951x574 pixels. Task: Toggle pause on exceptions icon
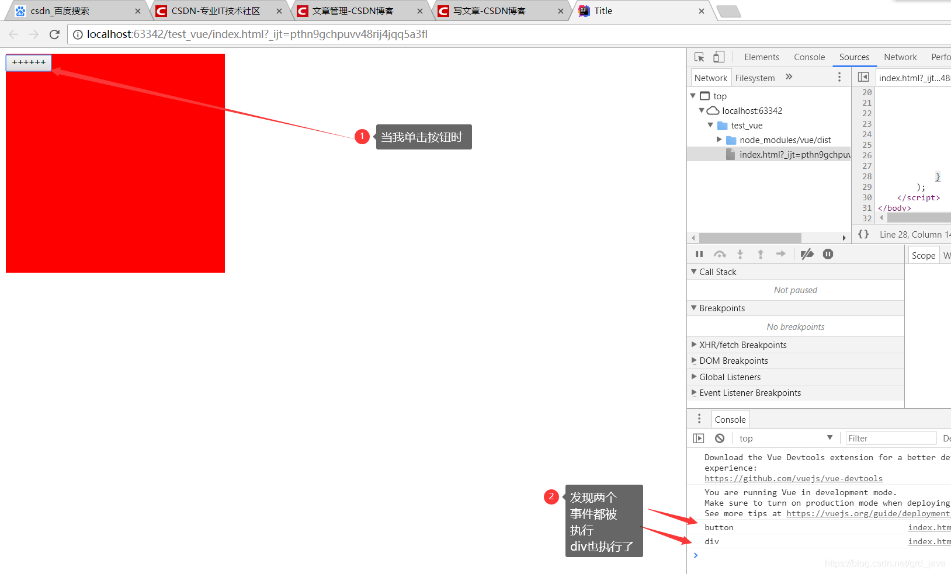[828, 254]
